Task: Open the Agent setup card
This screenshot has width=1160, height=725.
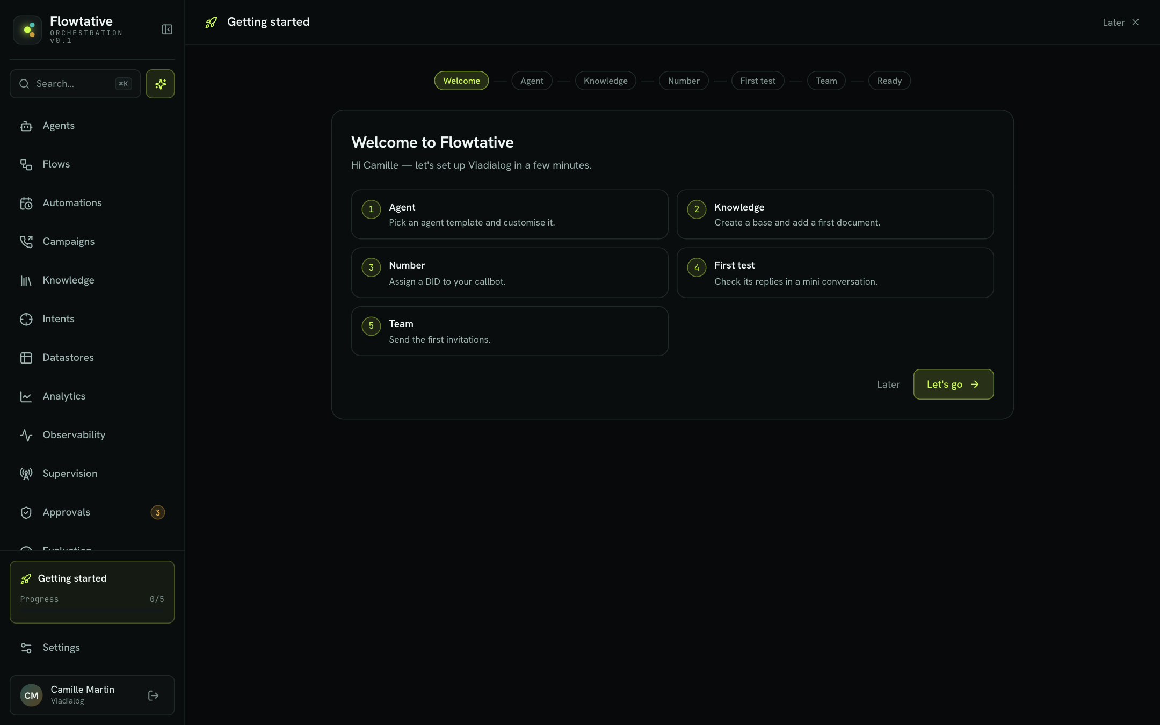Action: point(510,214)
